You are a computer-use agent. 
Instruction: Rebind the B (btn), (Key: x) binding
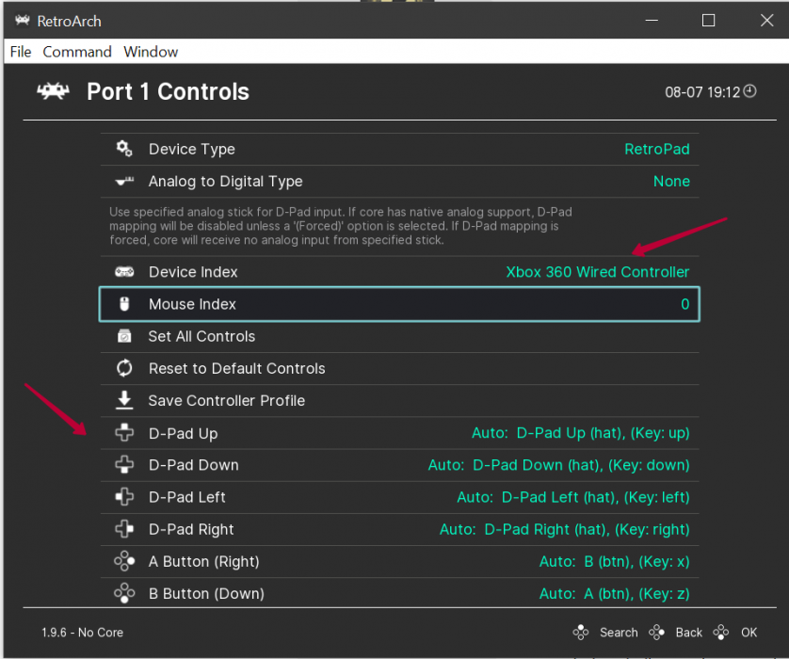[615, 561]
